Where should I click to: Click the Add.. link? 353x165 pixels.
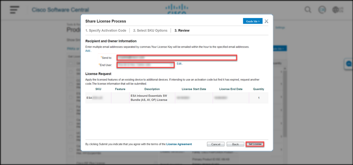[x=88, y=51]
